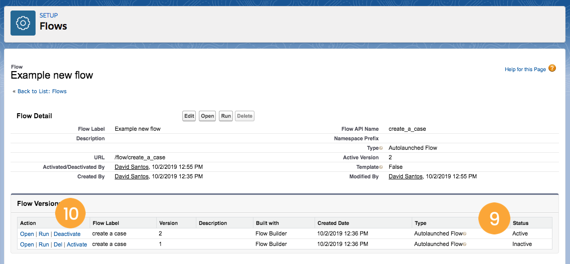Deactivate version 2 of the flow
570x264 pixels.
pos(67,234)
